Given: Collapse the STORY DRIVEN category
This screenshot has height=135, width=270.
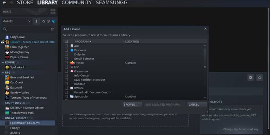Looking at the screenshot, I should click(3, 103).
